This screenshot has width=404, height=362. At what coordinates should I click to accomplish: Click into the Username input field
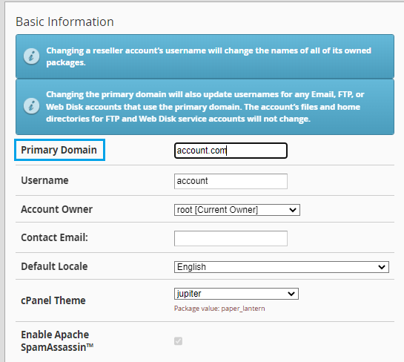(x=231, y=181)
